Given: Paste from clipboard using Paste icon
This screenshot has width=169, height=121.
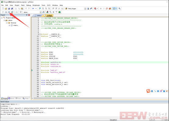Looking at the screenshot, I should [x=22, y=9].
